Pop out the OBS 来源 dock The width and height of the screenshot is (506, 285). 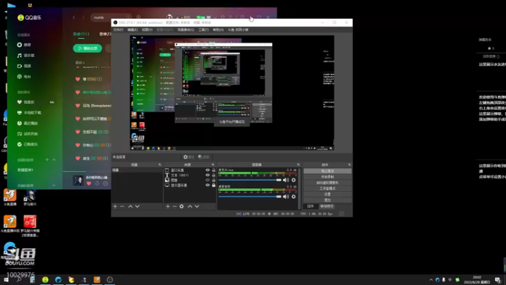click(x=213, y=165)
